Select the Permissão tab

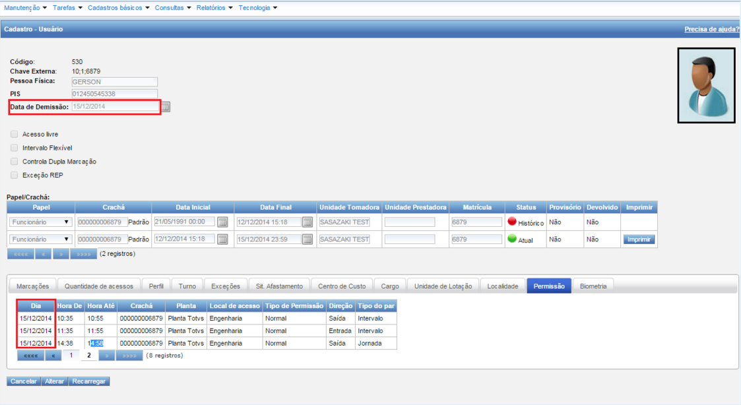pyautogui.click(x=549, y=286)
